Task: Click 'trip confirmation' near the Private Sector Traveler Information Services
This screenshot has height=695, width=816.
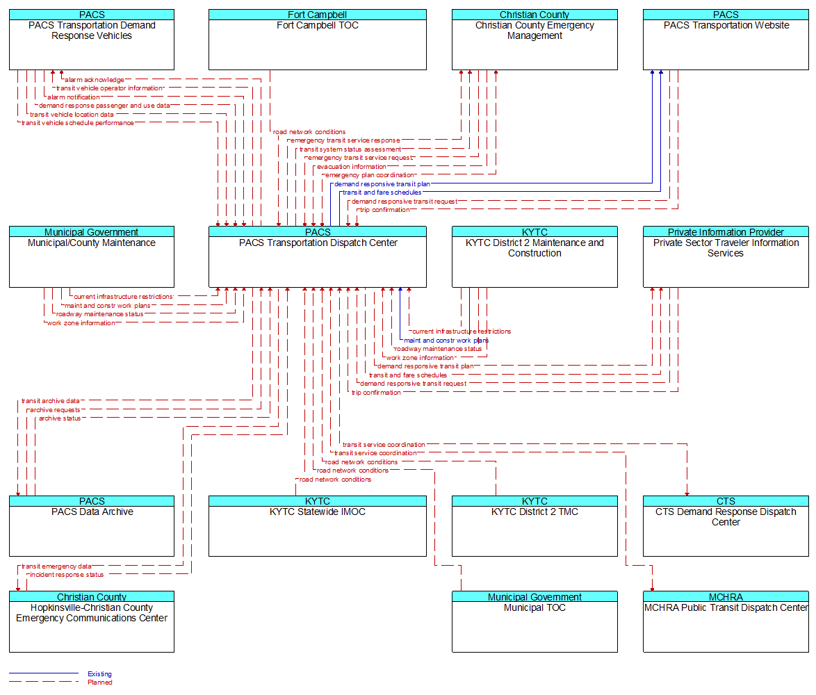Action: (x=376, y=393)
